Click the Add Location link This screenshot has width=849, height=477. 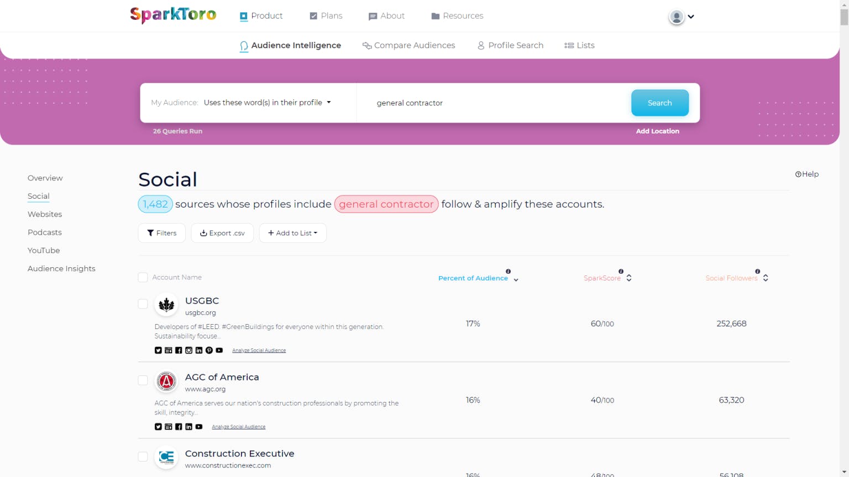(658, 131)
